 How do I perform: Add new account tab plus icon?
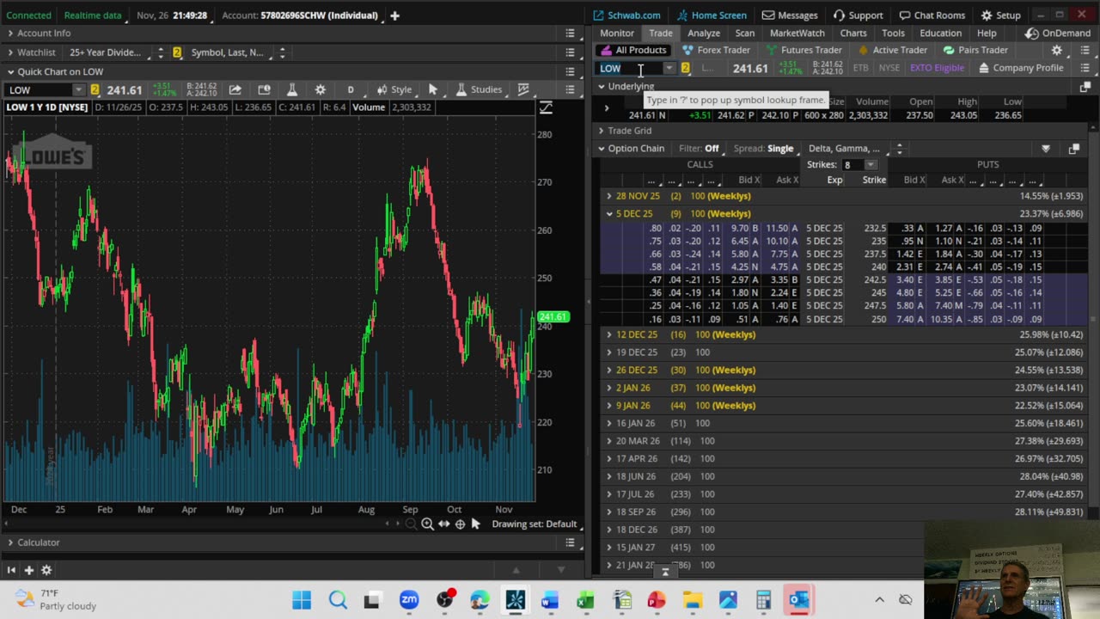(394, 15)
